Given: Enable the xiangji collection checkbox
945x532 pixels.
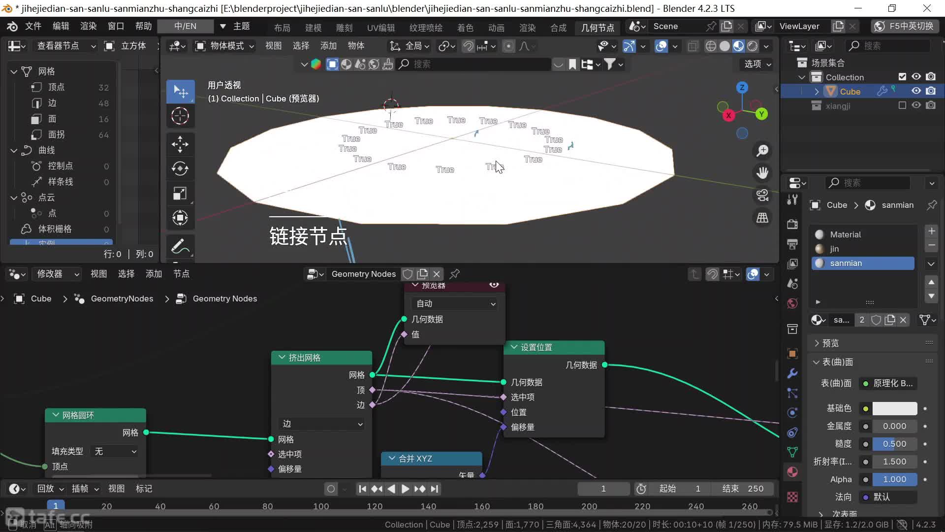Looking at the screenshot, I should (x=902, y=105).
